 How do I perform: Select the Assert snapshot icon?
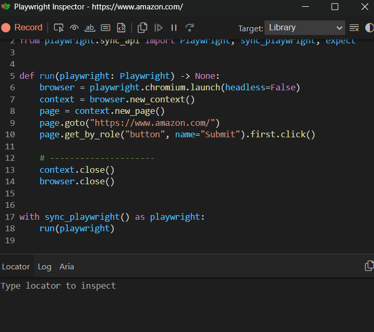click(x=121, y=28)
